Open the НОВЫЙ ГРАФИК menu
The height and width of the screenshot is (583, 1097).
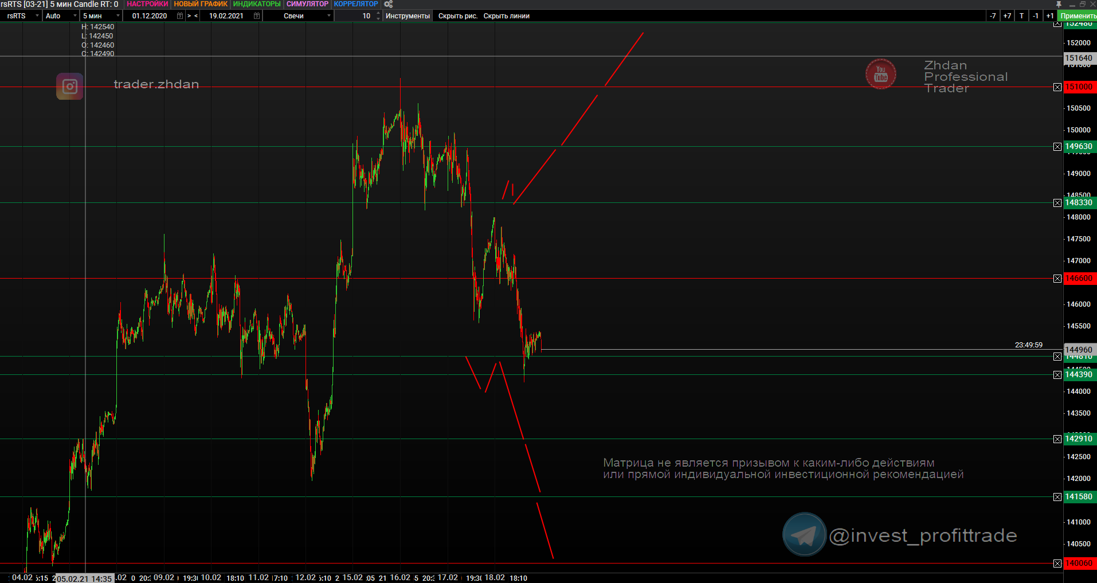(x=201, y=4)
